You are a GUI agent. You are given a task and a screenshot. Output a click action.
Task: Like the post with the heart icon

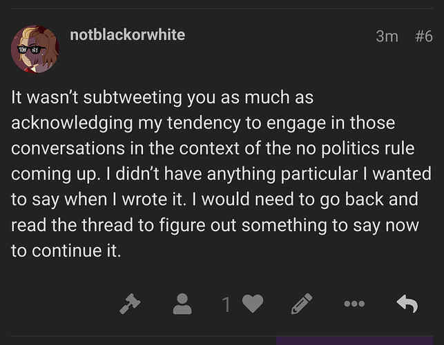253,304
